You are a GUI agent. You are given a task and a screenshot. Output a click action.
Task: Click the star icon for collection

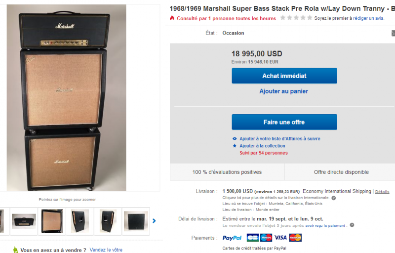click(235, 146)
